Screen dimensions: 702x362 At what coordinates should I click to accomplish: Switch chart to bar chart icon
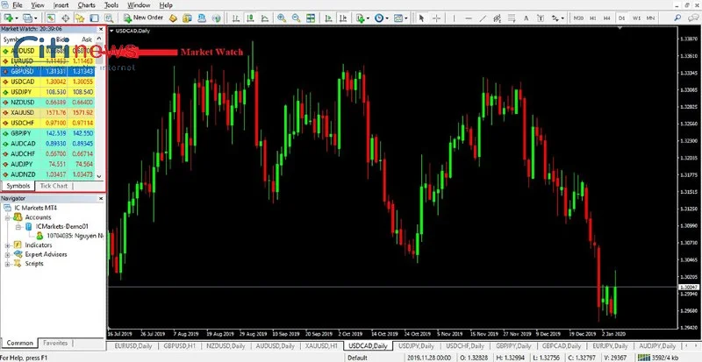pyautogui.click(x=236, y=18)
